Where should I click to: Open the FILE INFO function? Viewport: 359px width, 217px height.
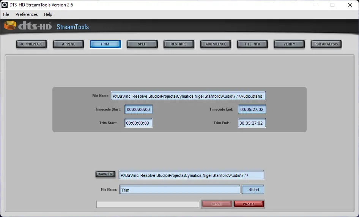click(x=252, y=44)
